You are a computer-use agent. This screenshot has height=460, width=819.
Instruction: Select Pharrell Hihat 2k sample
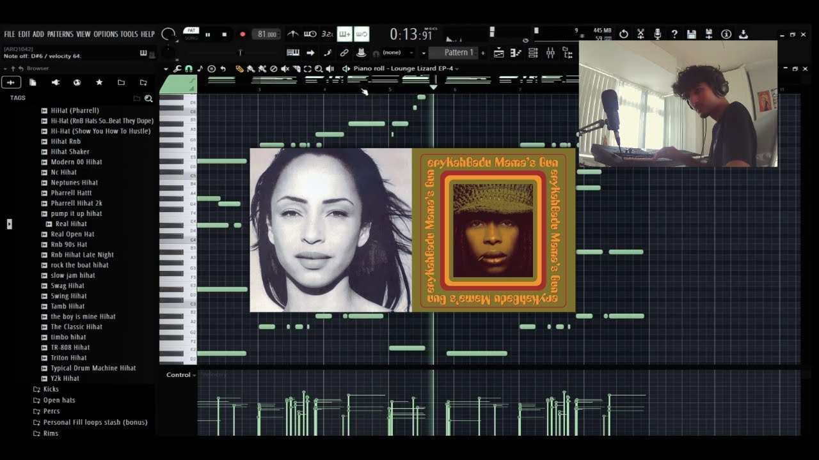76,203
